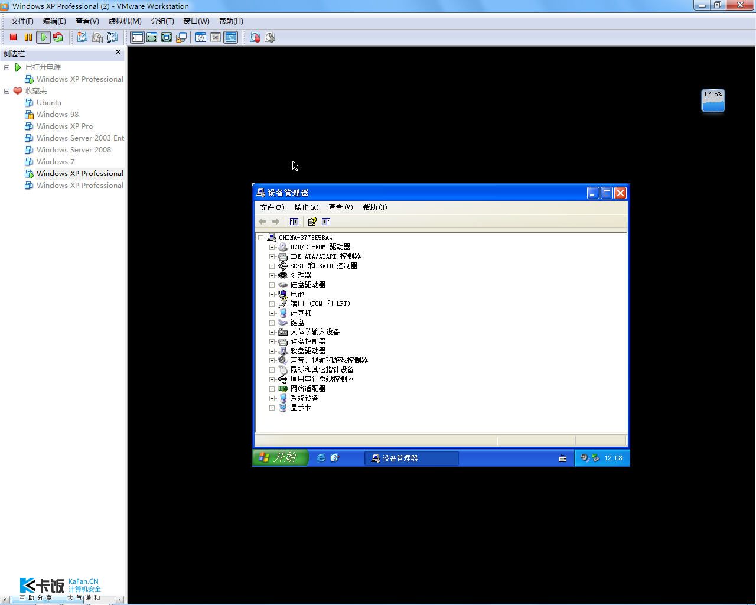Open Internet Explorer from XP quick launch
Image resolution: width=756 pixels, height=605 pixels.
point(321,458)
